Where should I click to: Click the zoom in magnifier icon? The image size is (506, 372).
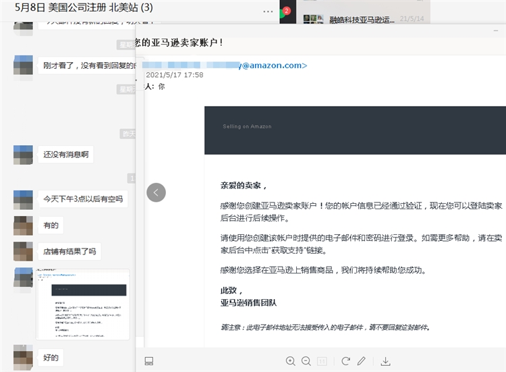291,361
